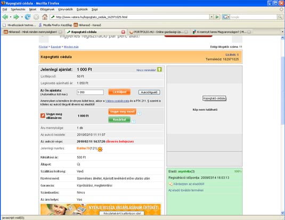Reload the page with refresh icon

[28, 17]
